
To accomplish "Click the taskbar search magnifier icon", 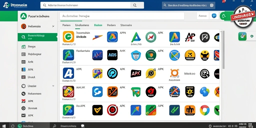I will coord(54,126).
